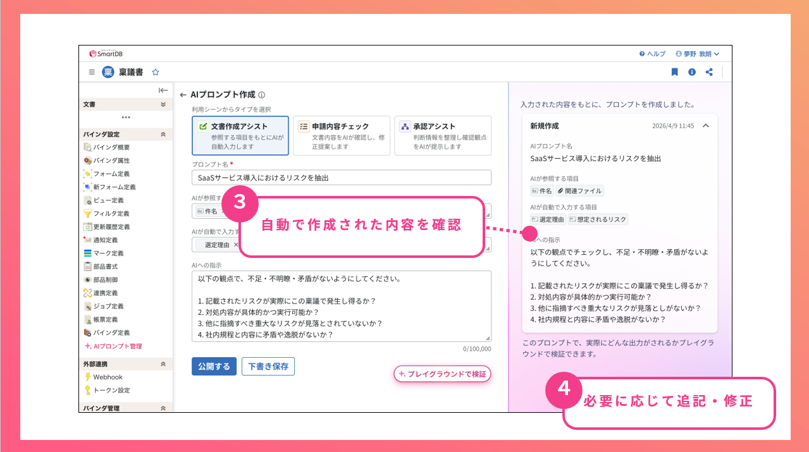Collapse the 新規作成 card chevron
This screenshot has width=809, height=452.
click(x=706, y=125)
